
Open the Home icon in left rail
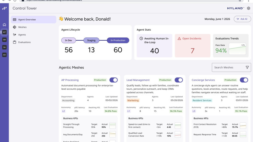click(x=4, y=25)
